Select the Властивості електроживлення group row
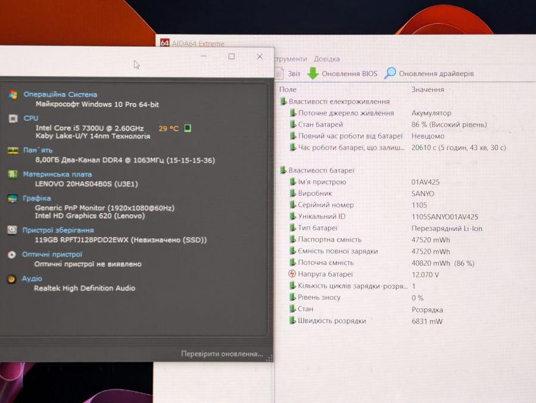Screen dimensions: 536x403 click(335, 102)
